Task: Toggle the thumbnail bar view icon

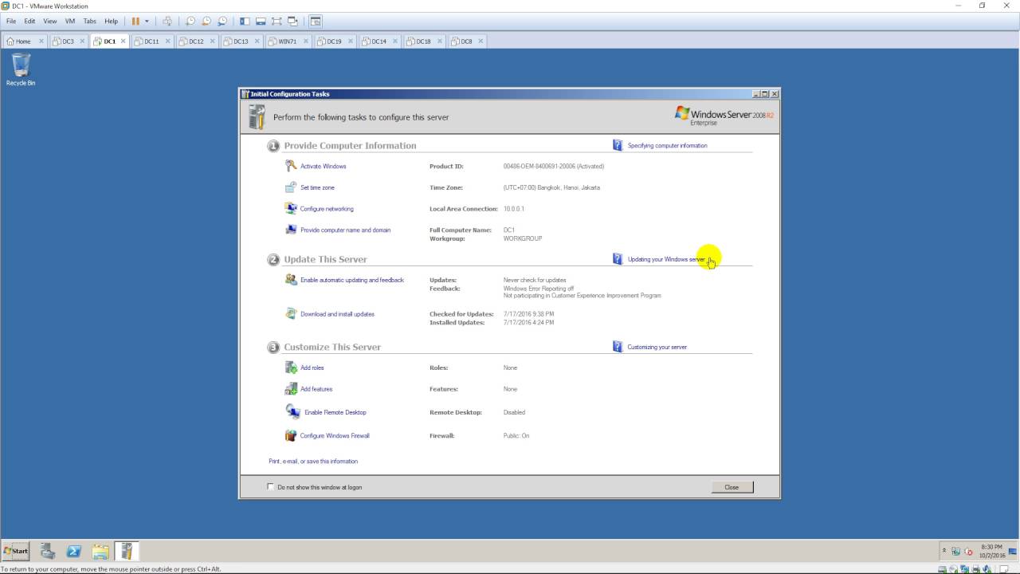Action: 261,22
